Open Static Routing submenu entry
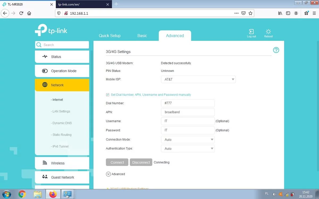 (x=61, y=135)
